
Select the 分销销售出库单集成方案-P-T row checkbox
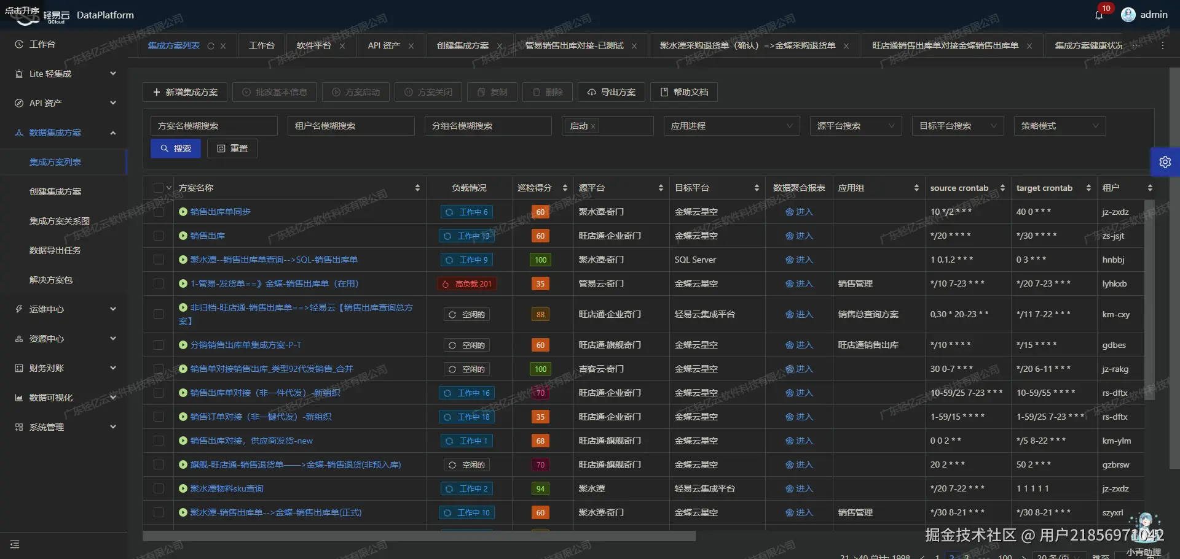[158, 345]
